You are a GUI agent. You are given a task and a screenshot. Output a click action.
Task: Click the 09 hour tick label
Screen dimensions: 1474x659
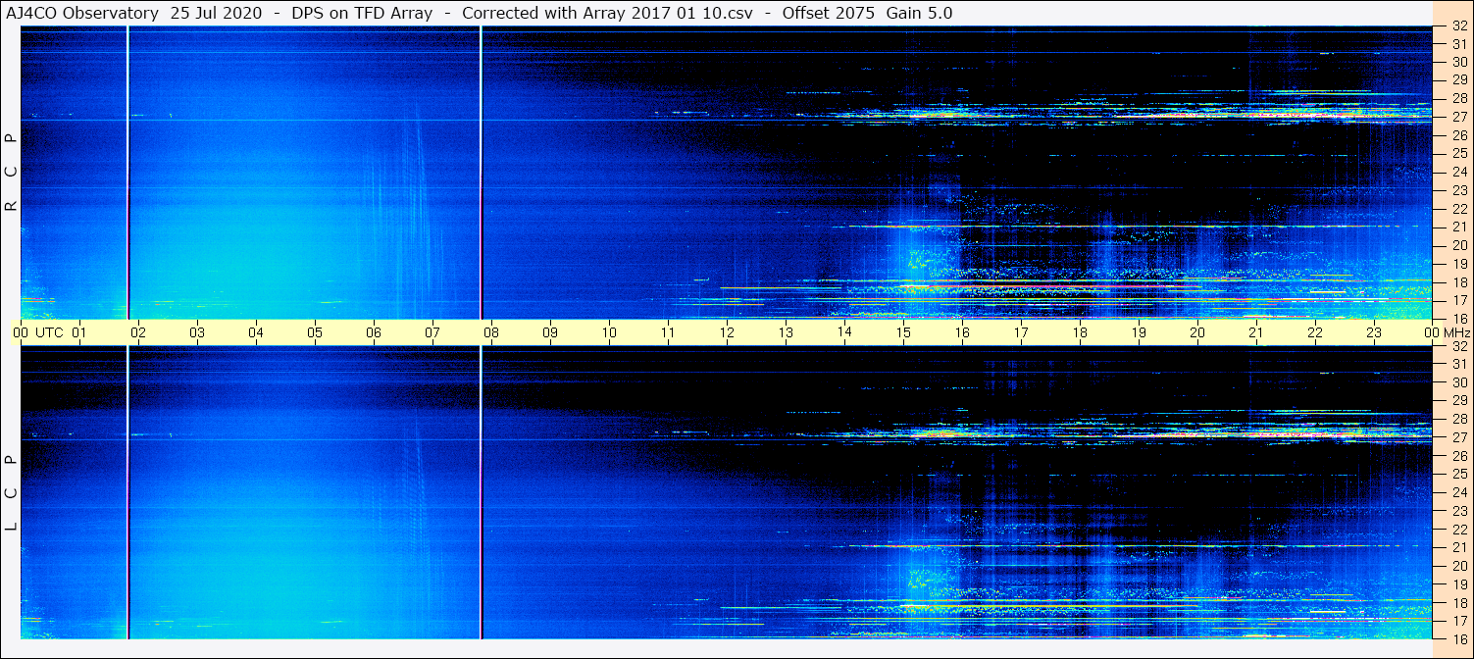coord(550,332)
